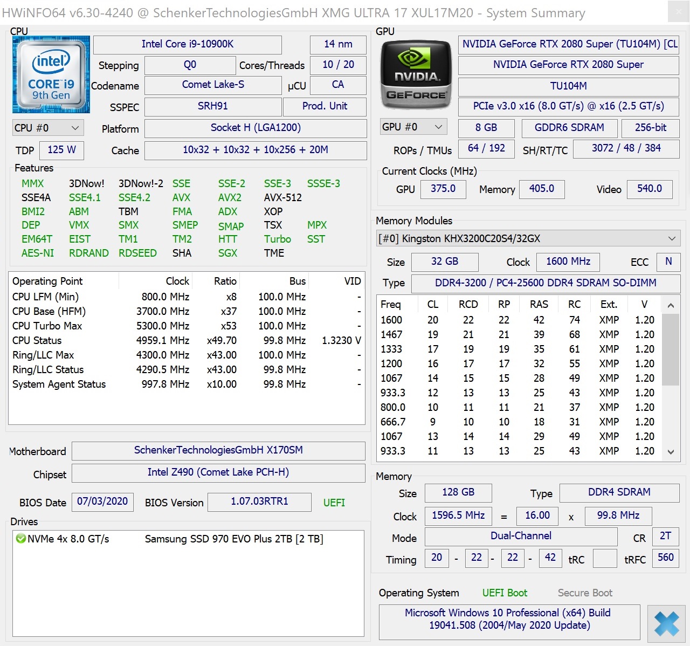Click the 64 / 192 ROPs/TMUs field
The image size is (690, 646).
[x=486, y=148]
